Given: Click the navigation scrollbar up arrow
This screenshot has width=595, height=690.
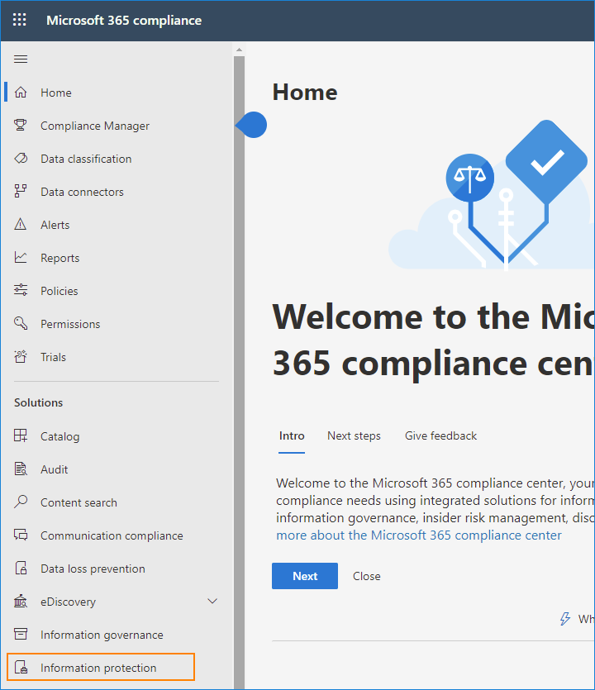Looking at the screenshot, I should coord(239,50).
